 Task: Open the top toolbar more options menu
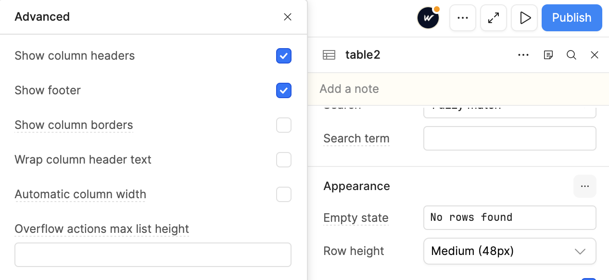pyautogui.click(x=462, y=18)
